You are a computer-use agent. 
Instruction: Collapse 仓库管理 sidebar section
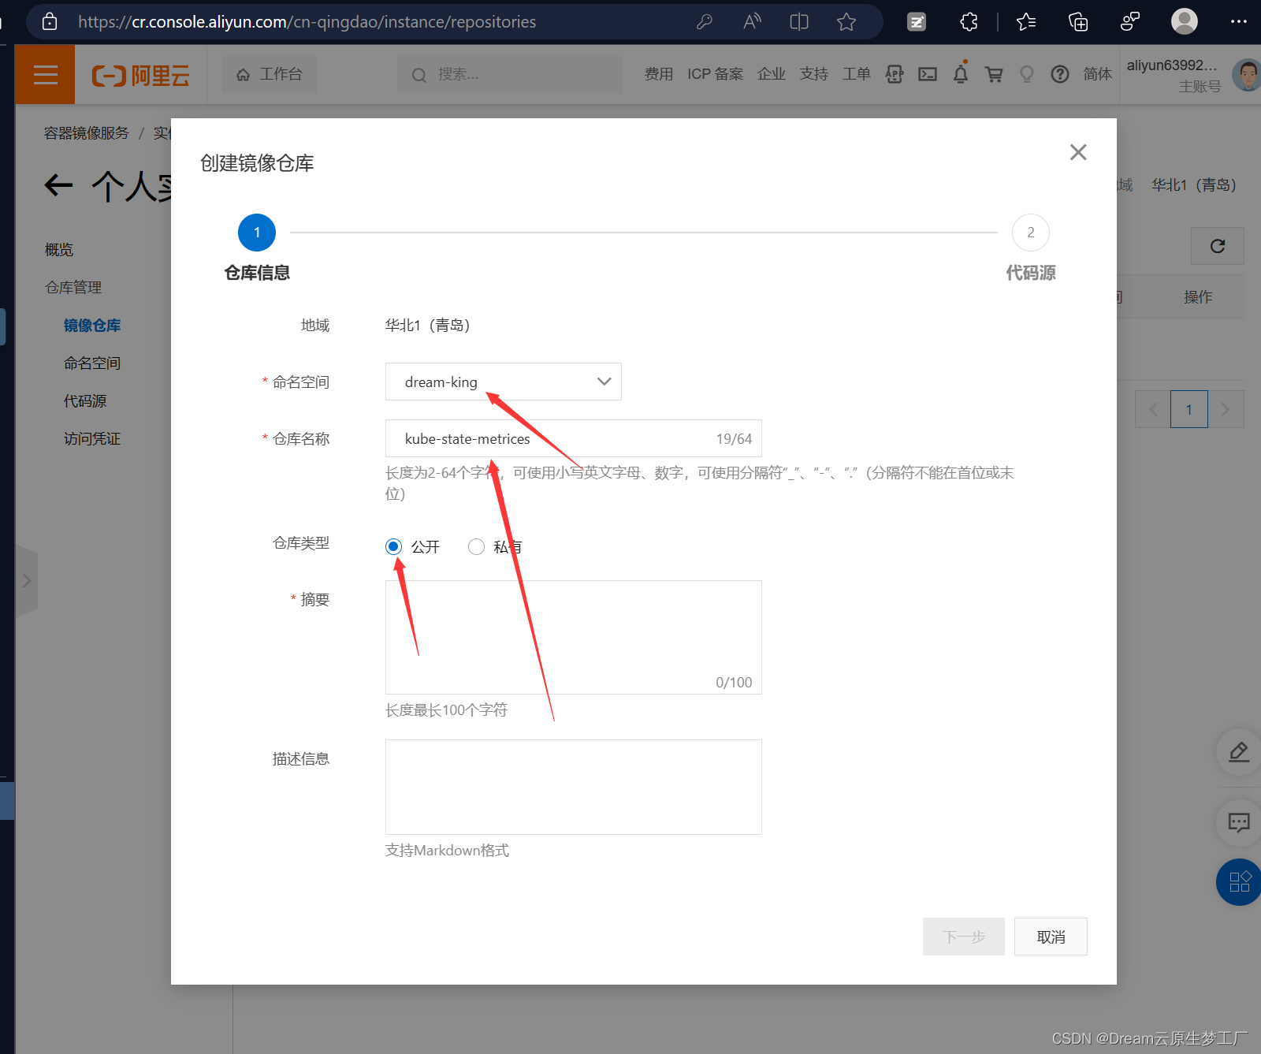tap(73, 288)
